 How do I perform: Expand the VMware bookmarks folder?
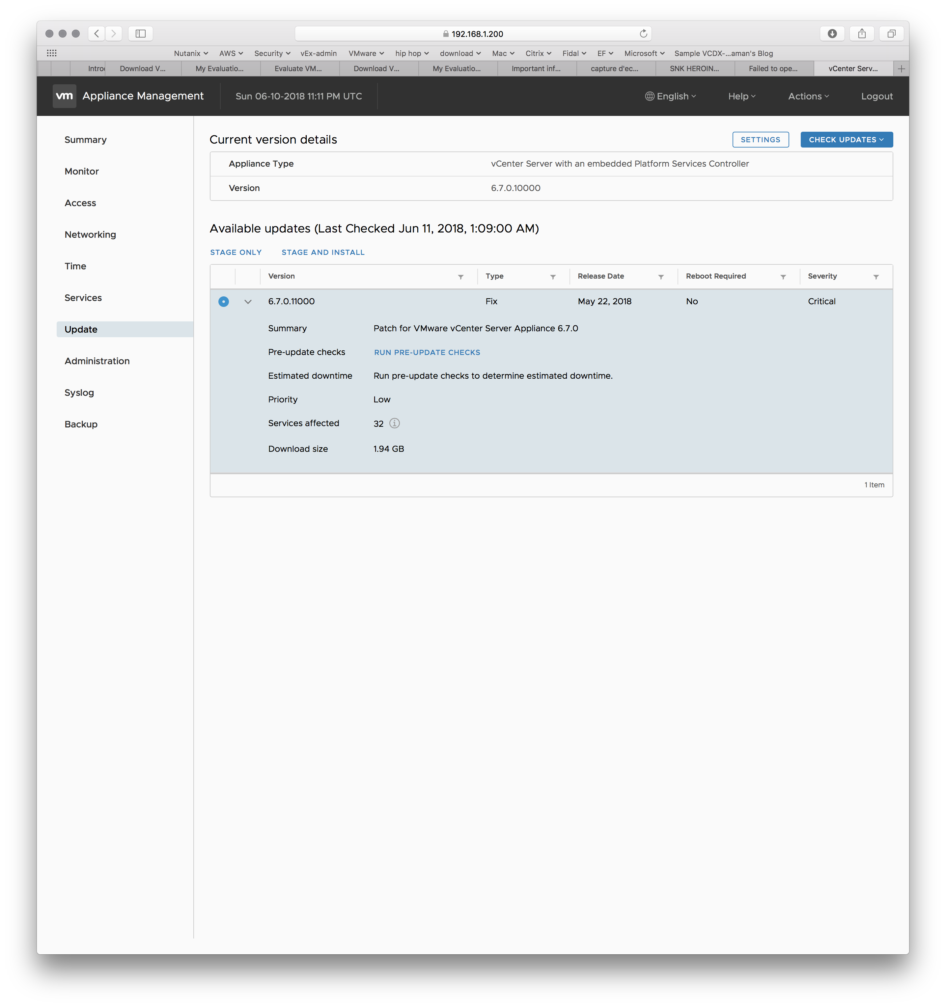pyautogui.click(x=366, y=53)
